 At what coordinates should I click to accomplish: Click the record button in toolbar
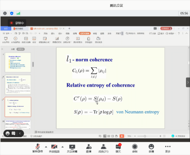pos(135,148)
